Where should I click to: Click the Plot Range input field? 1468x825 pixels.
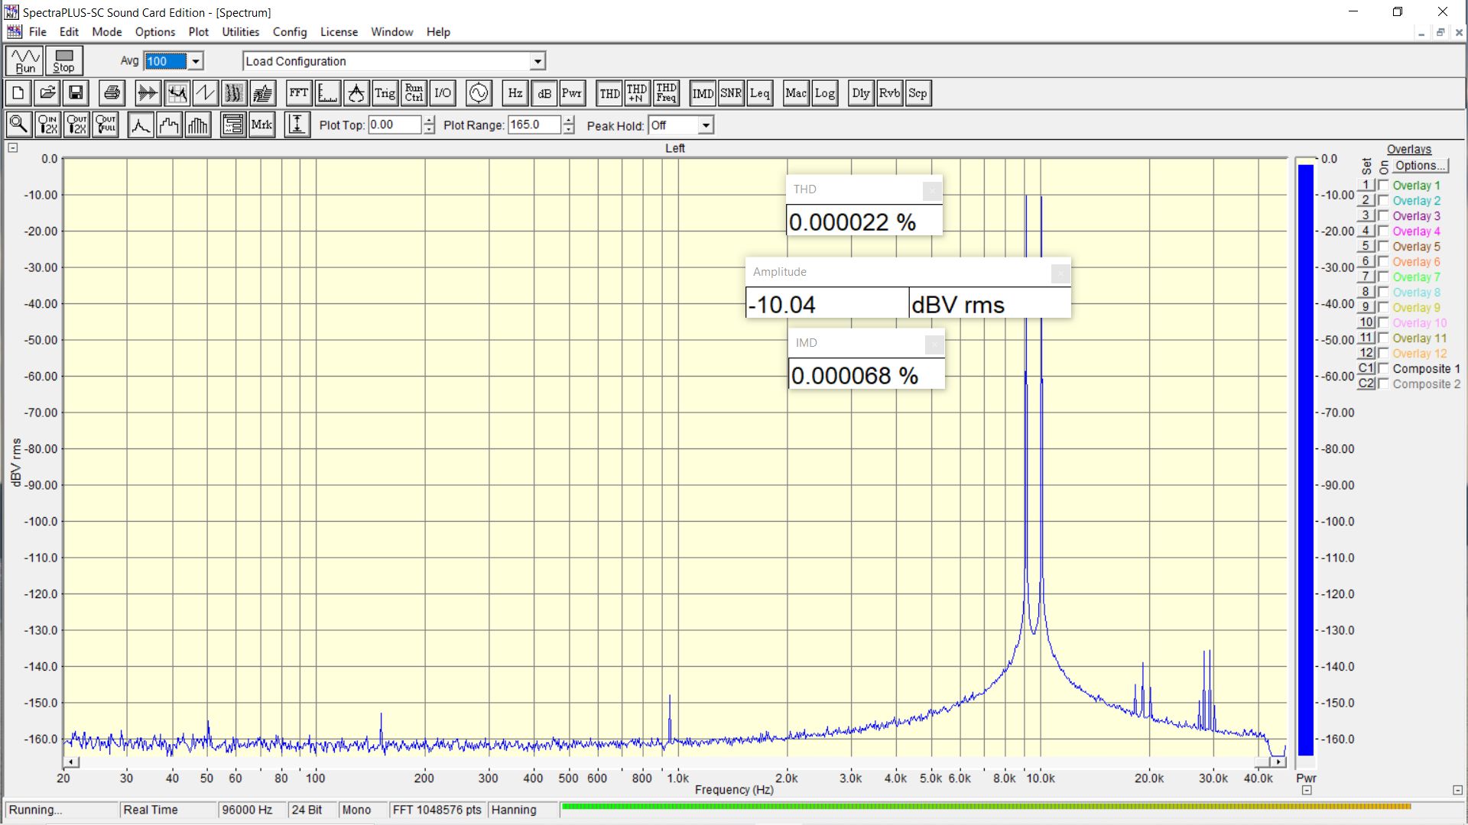click(x=534, y=125)
